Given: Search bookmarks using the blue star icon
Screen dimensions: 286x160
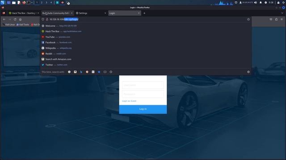Looking at the screenshot, I should tap(99, 72).
